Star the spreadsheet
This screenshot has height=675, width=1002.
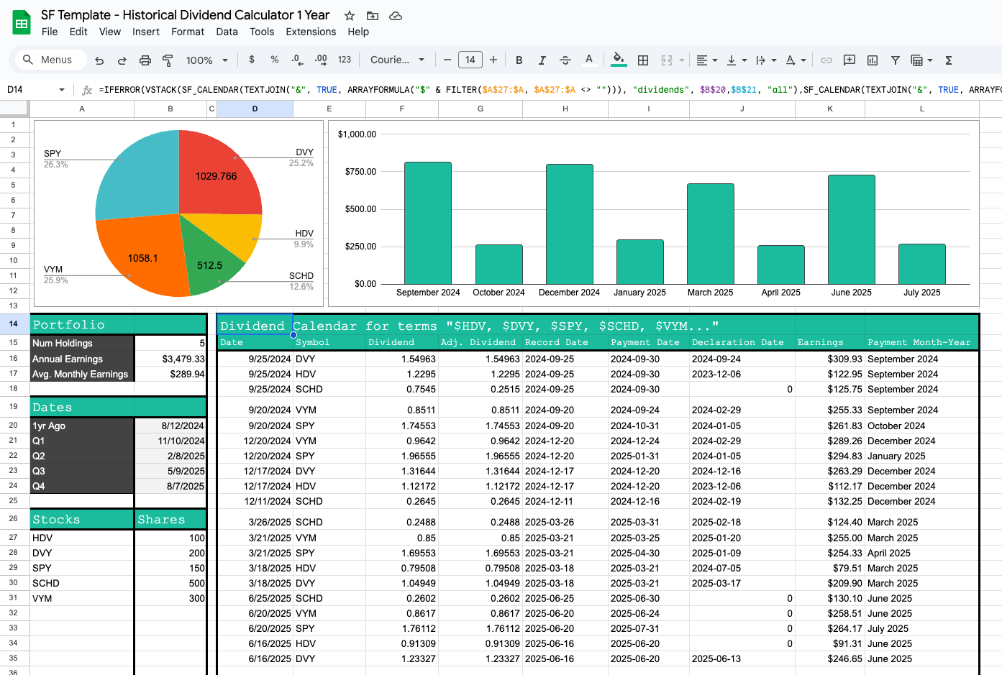click(349, 15)
